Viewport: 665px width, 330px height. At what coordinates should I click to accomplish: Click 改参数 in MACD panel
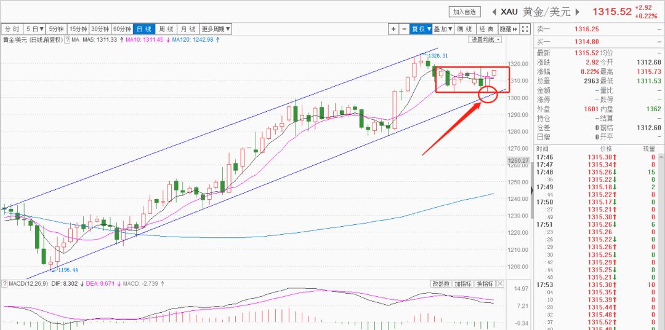tap(441, 283)
